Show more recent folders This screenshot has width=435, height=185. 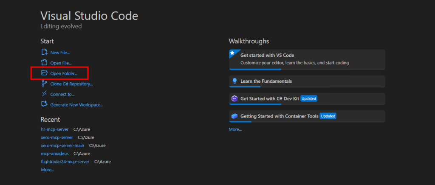(47, 170)
